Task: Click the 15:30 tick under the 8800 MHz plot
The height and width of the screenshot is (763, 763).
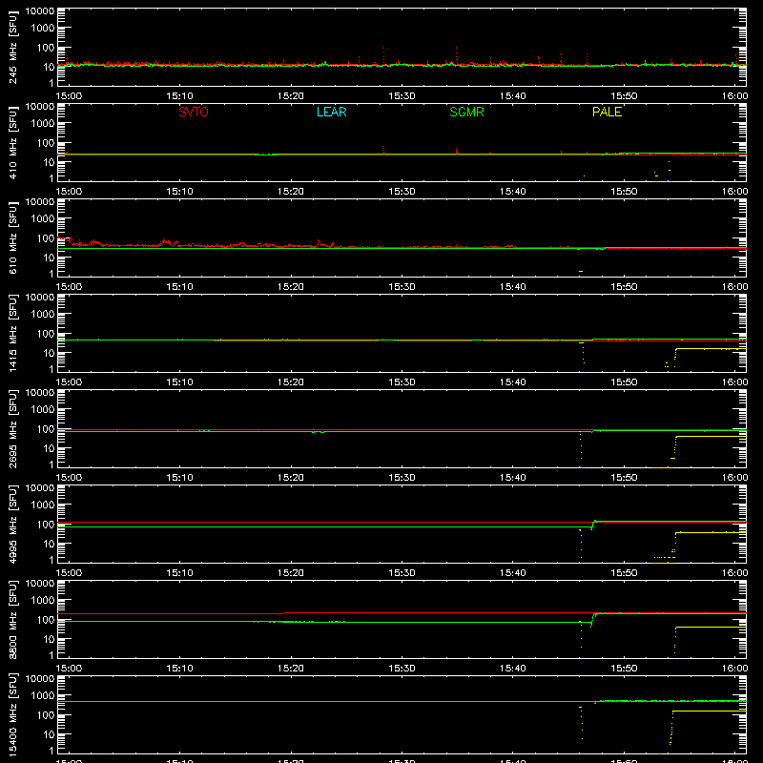Action: [402, 669]
